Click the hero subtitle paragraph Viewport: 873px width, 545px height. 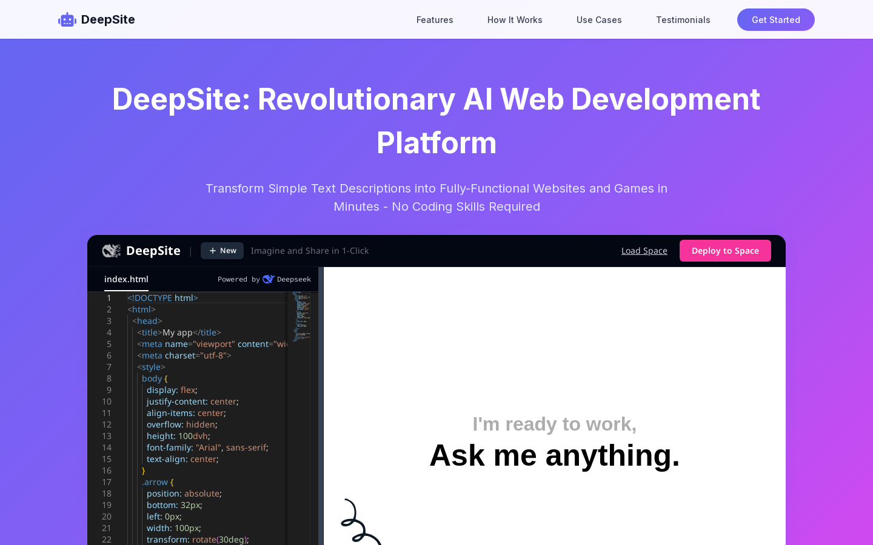click(436, 197)
